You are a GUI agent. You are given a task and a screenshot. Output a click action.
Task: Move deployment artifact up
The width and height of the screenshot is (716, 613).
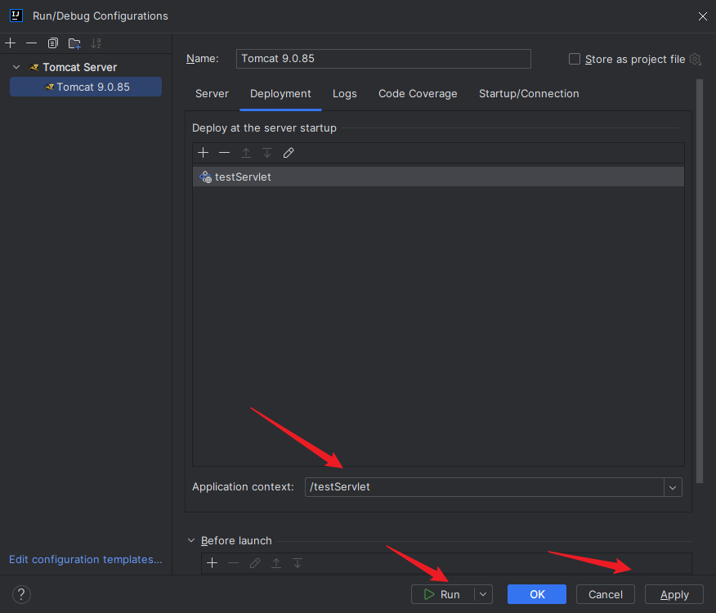point(246,153)
